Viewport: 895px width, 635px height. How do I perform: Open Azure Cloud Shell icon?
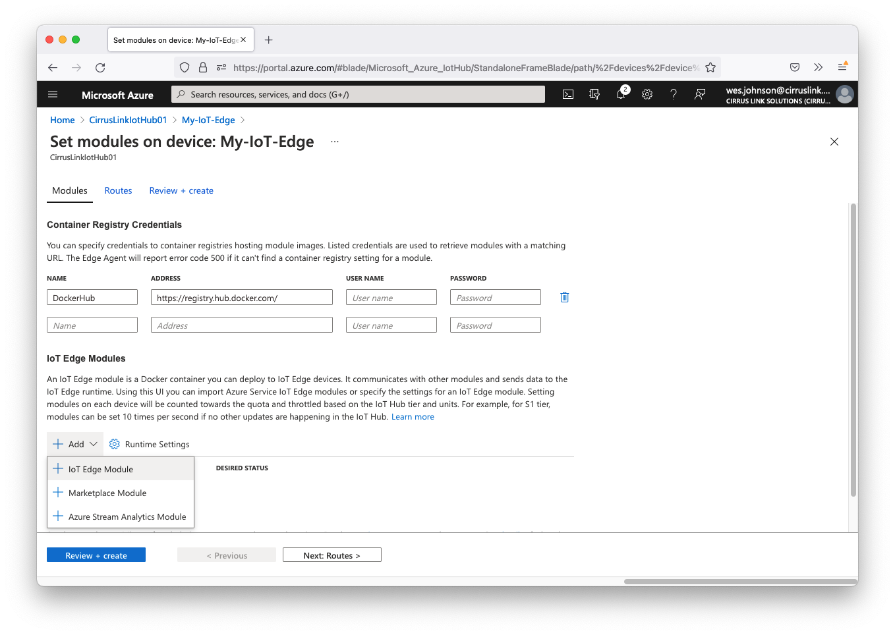point(568,95)
